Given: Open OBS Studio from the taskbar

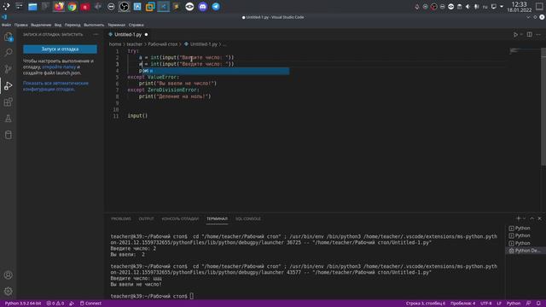Looking at the screenshot, I should click(124, 7).
